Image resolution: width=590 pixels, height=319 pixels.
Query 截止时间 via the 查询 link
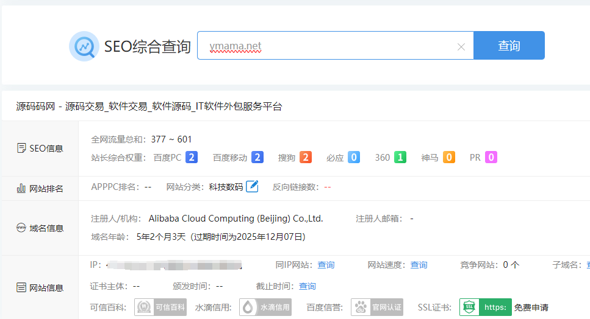pyautogui.click(x=307, y=286)
